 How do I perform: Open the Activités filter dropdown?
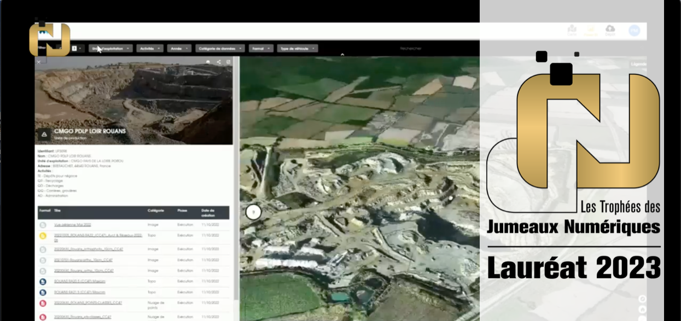click(149, 48)
